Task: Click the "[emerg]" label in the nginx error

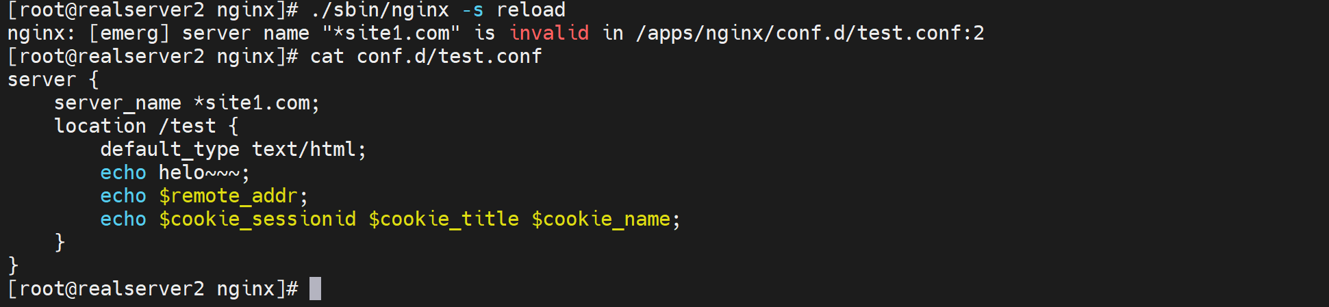Action: 129,33
